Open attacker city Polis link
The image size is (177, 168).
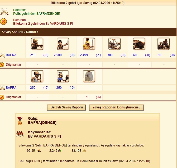pos(17,14)
